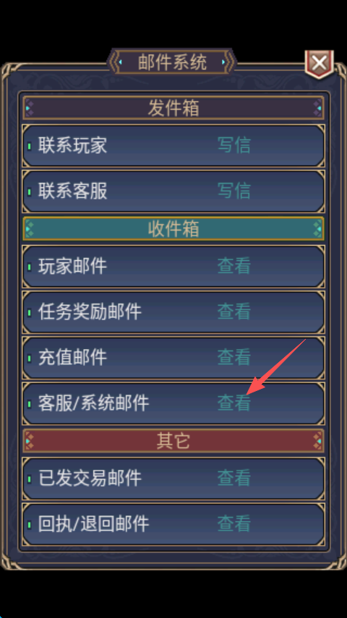
Task: View 回执/退回邮件 via 查看
Action: (x=234, y=524)
